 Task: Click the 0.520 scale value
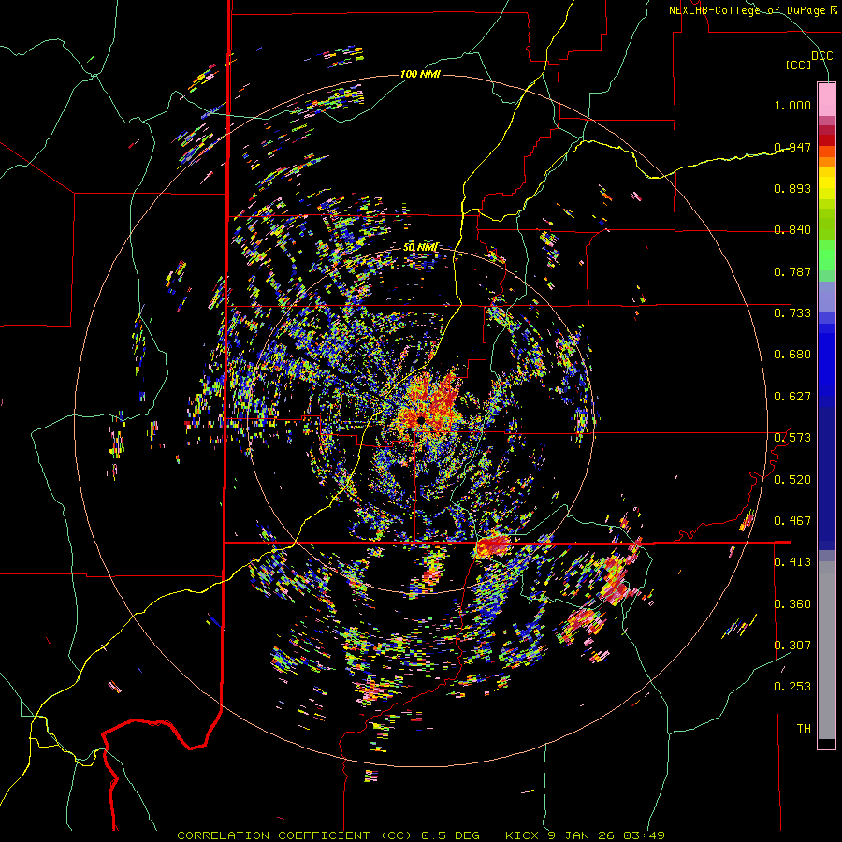pyautogui.click(x=792, y=480)
